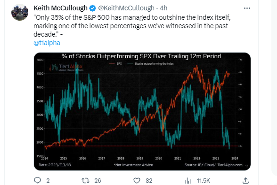This screenshot has width=277, height=185.
Task: Click the chart title text at top of image
Action: click(x=141, y=56)
